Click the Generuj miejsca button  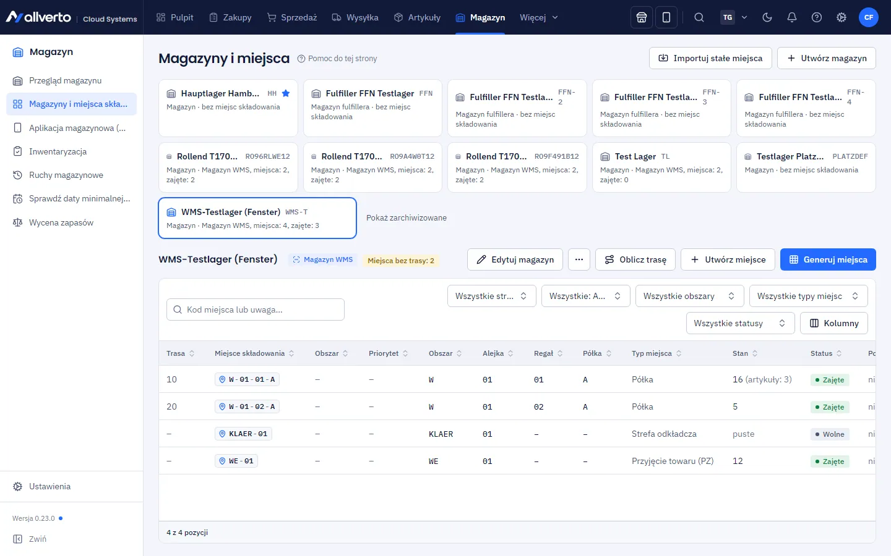pos(828,259)
